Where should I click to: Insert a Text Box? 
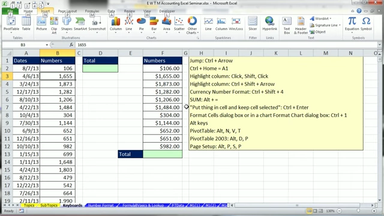pyautogui.click(x=287, y=25)
